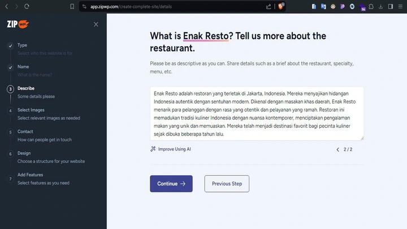Open site settings icon beside the URL
This screenshot has width=407, height=229.
click(84, 6)
